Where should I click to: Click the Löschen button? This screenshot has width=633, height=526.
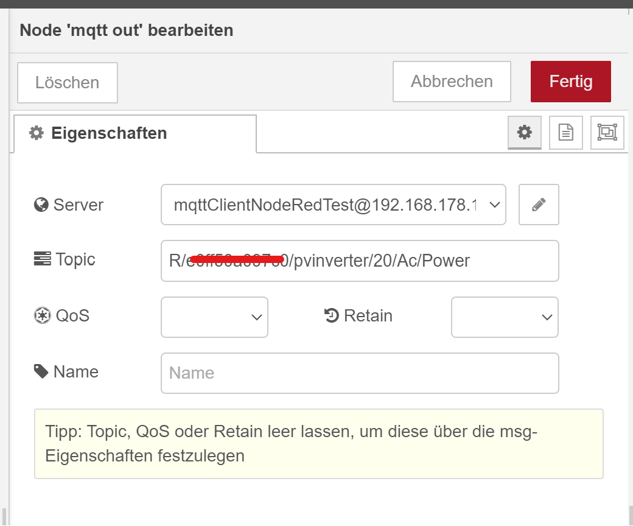(x=68, y=82)
